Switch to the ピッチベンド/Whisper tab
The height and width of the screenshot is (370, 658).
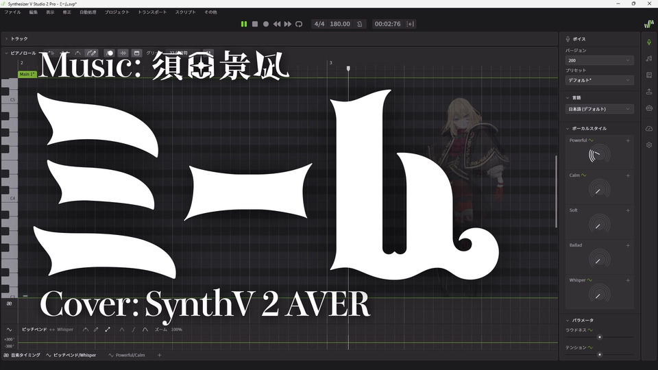point(71,355)
